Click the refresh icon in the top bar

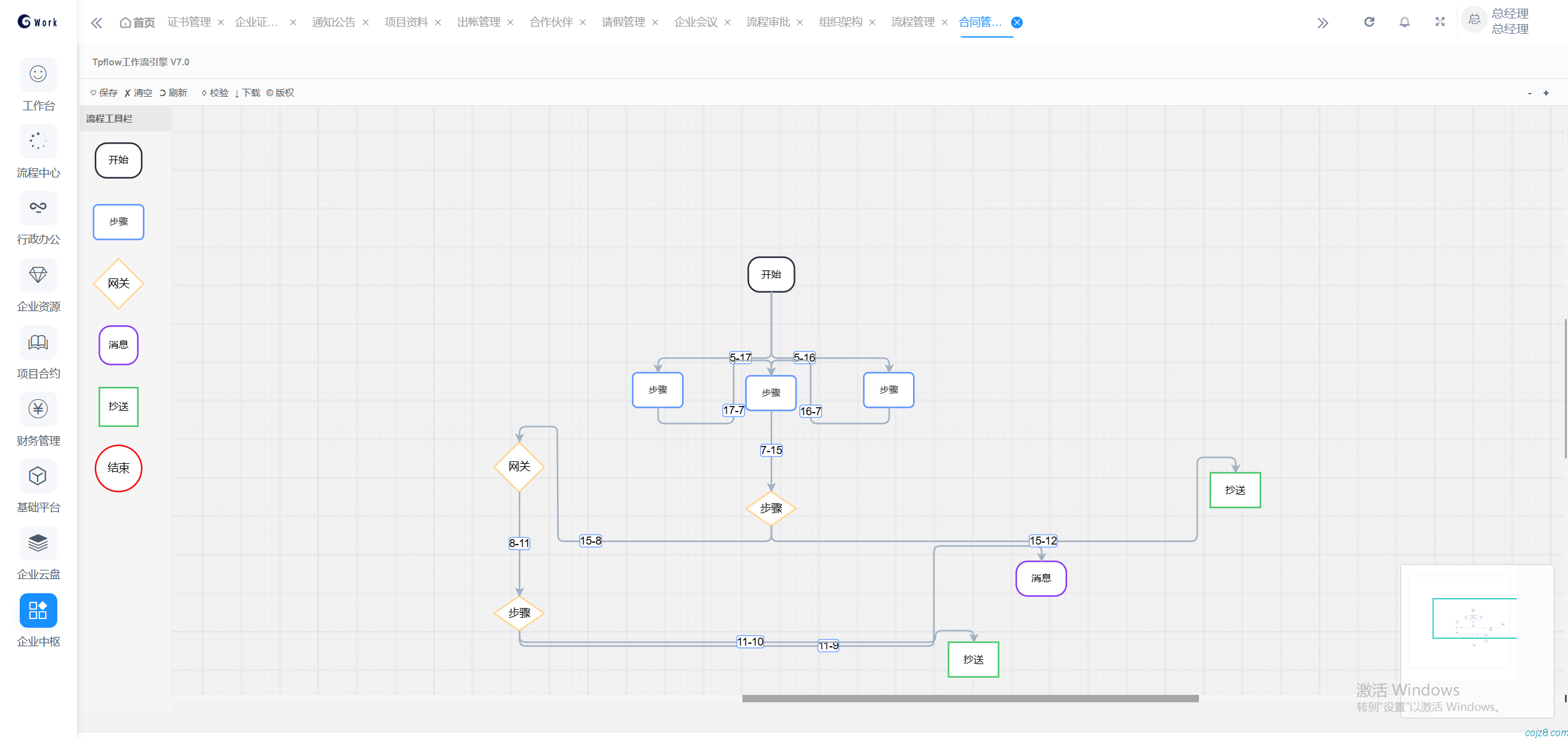[x=1369, y=22]
